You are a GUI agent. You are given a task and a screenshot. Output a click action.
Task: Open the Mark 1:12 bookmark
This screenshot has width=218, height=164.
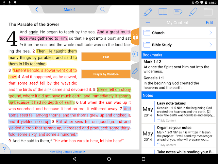coord(179,67)
